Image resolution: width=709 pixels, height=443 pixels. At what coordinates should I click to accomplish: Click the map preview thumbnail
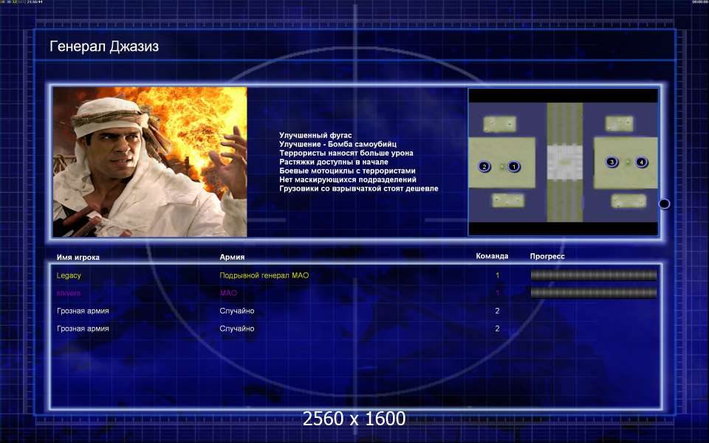point(563,162)
